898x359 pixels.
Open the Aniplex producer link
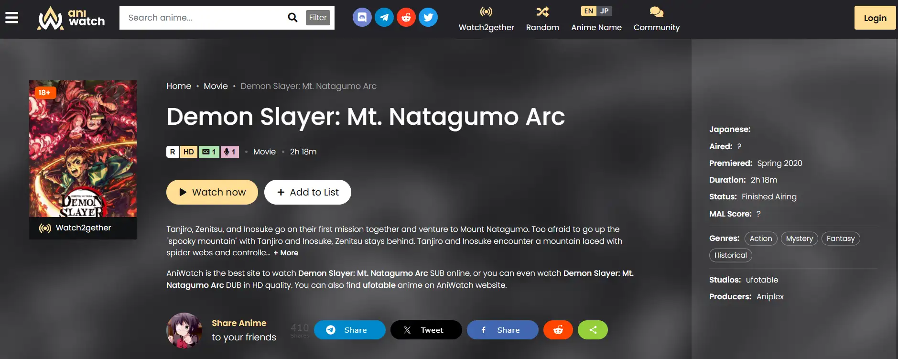[x=770, y=297]
